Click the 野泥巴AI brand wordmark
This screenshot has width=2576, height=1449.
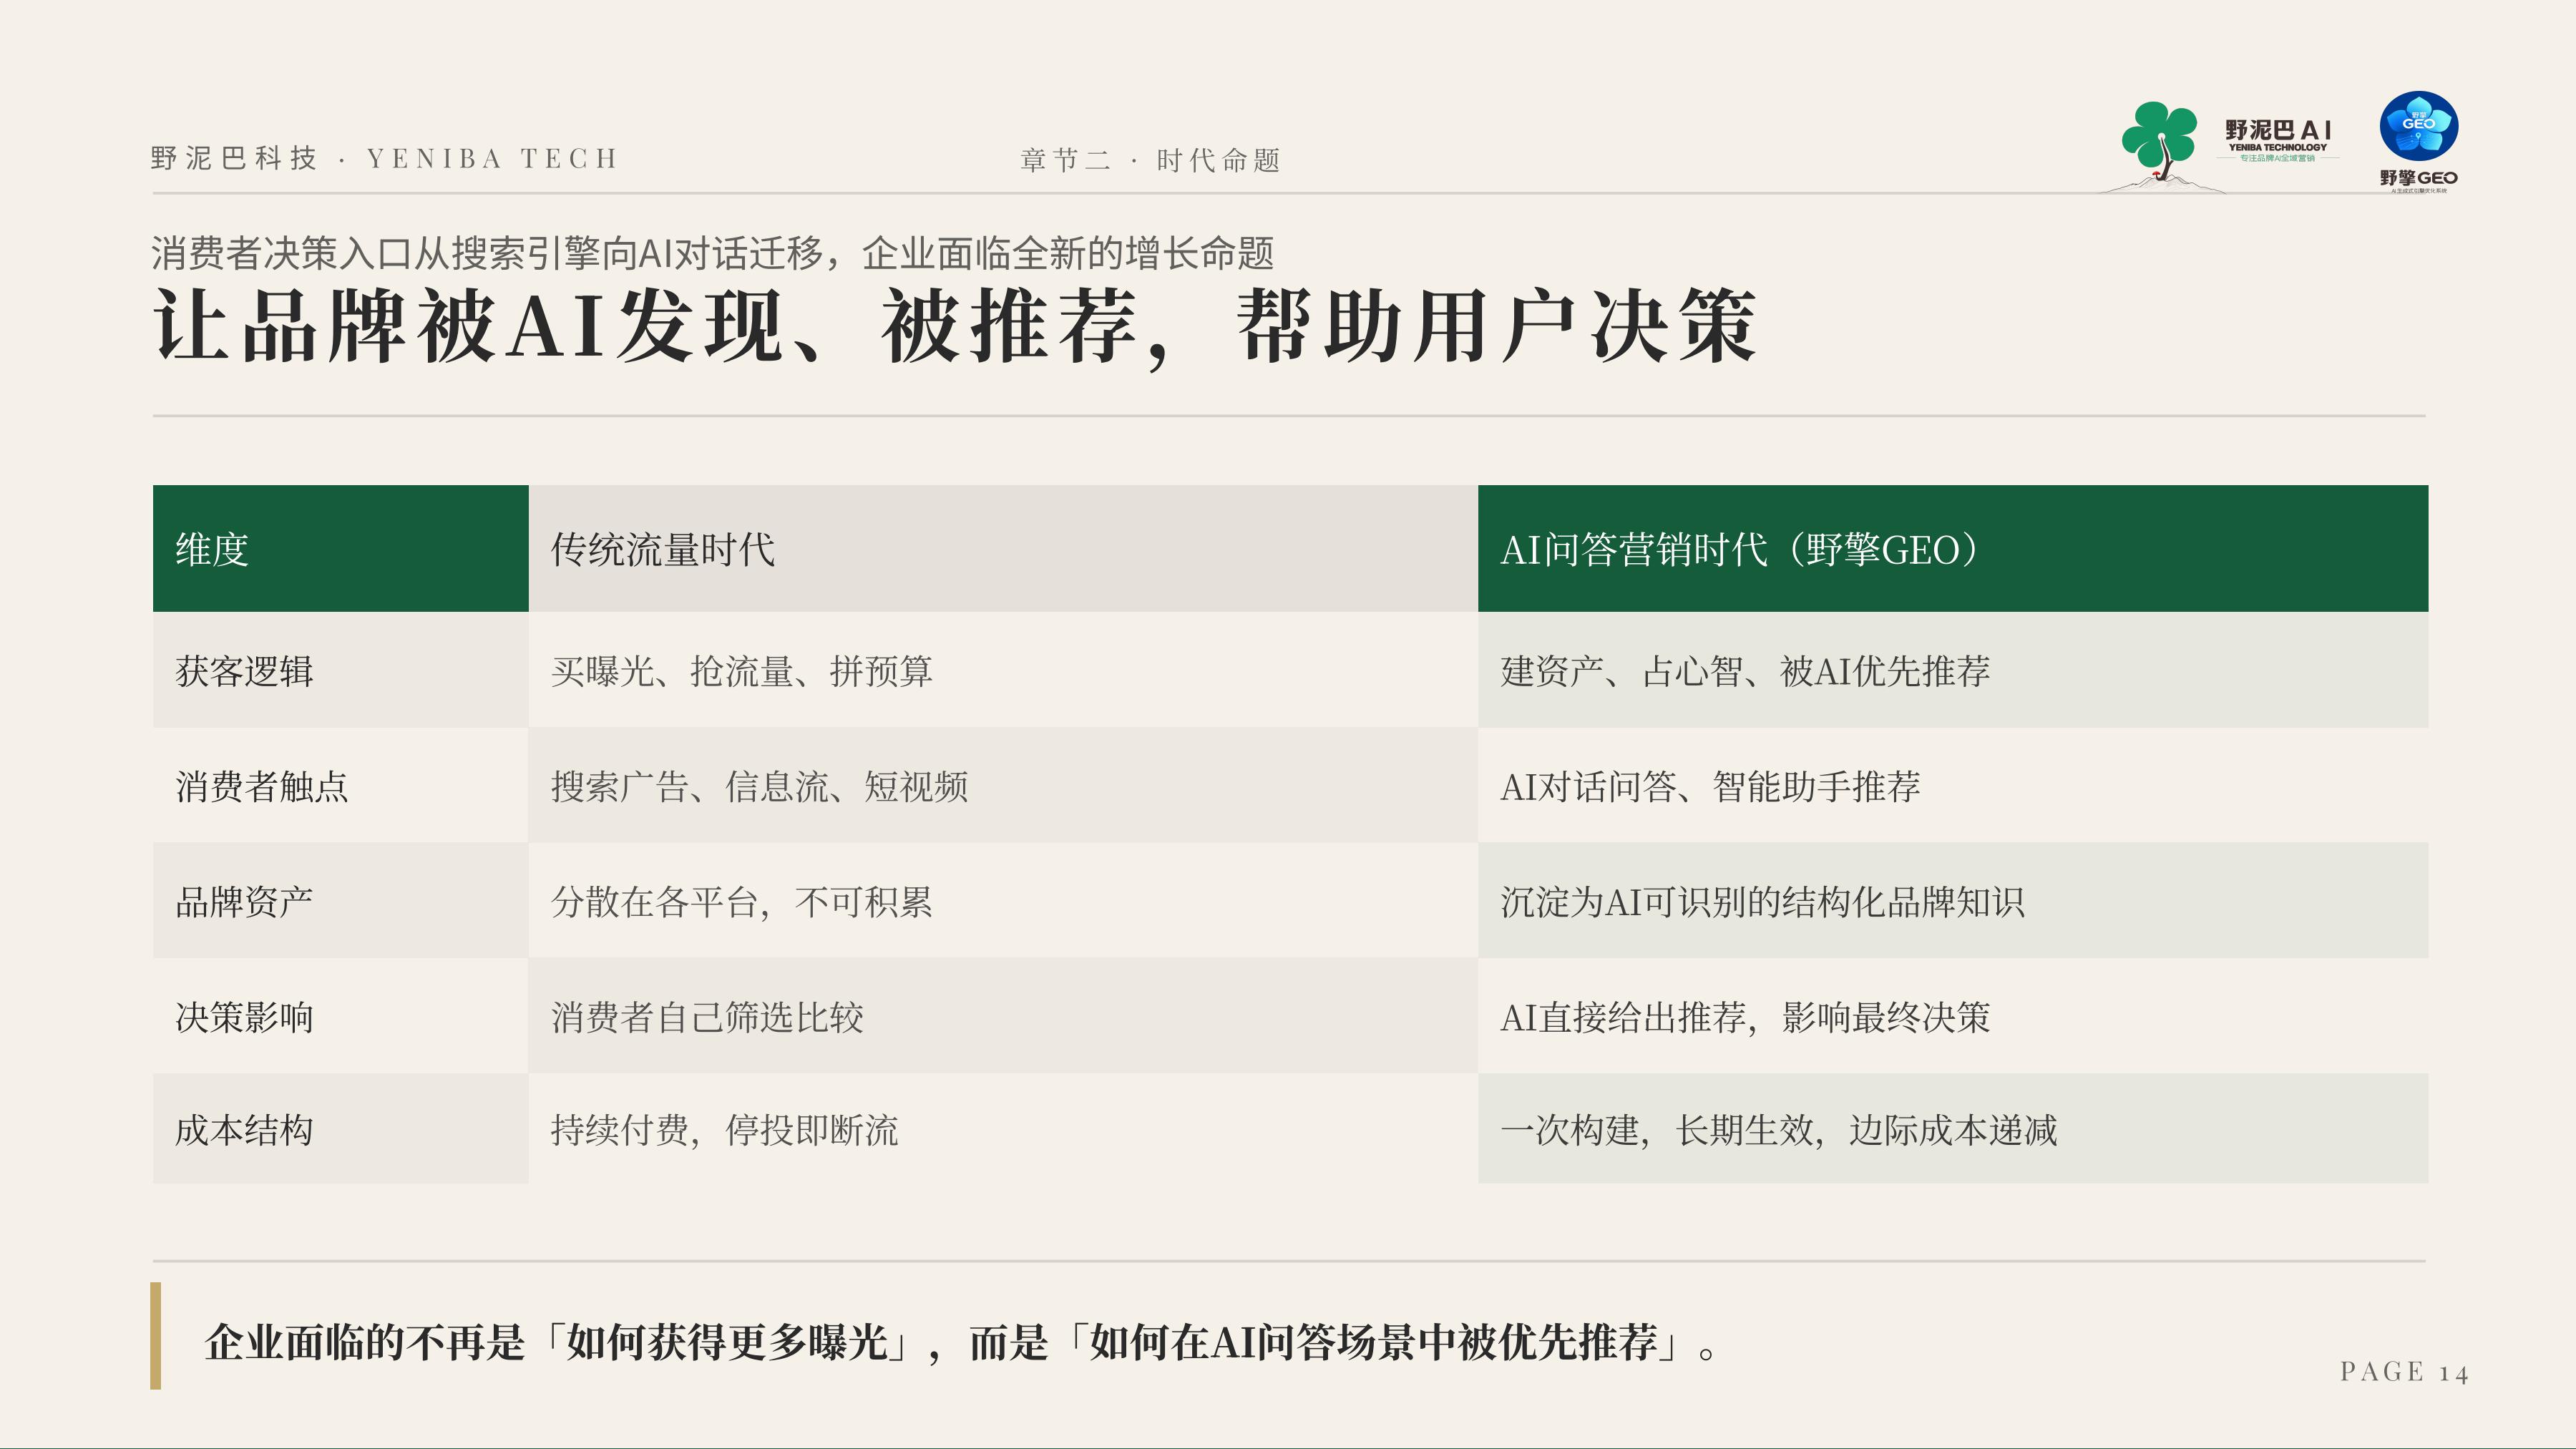(2277, 141)
